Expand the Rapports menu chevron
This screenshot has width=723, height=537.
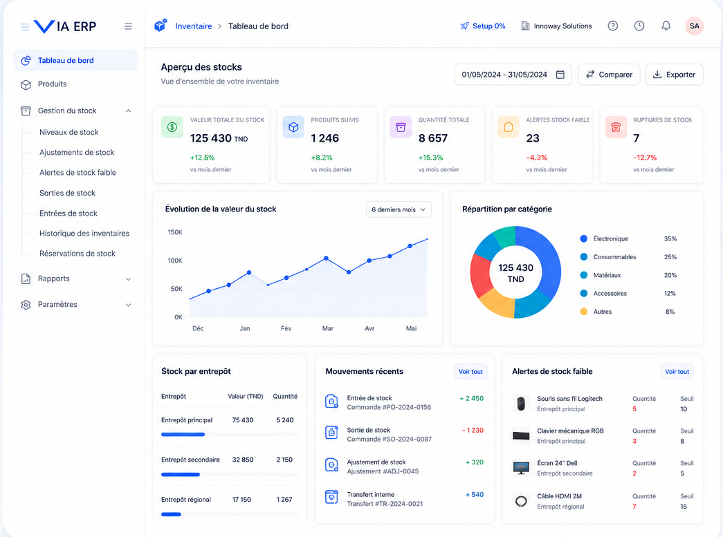coord(128,279)
